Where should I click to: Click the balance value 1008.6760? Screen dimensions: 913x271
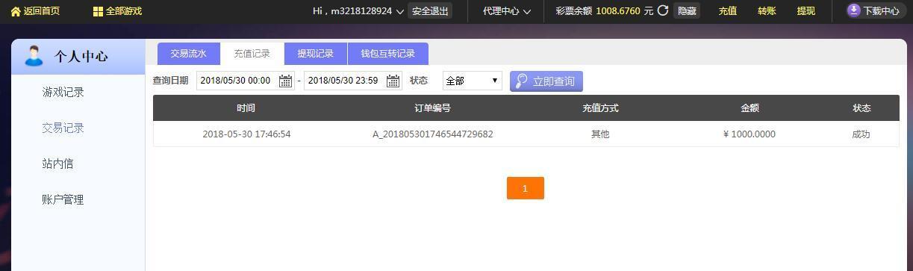coord(618,11)
